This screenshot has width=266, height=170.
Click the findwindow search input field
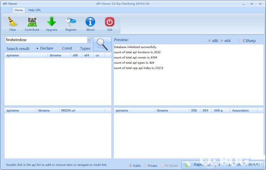pyautogui.click(x=46, y=40)
